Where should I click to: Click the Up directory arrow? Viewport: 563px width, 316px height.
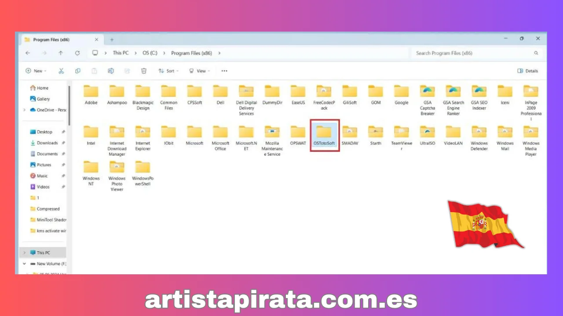pyautogui.click(x=61, y=53)
